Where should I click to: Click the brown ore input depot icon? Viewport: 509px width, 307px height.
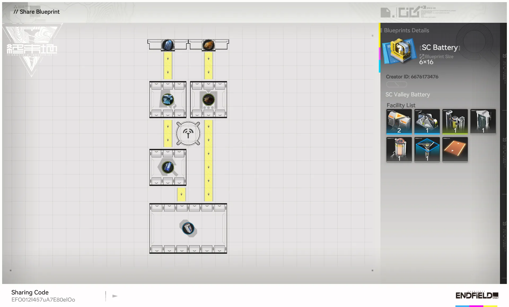tap(208, 45)
